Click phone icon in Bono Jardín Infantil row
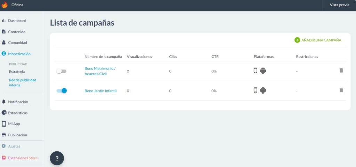Screen dimensions: 356x167 256,90
